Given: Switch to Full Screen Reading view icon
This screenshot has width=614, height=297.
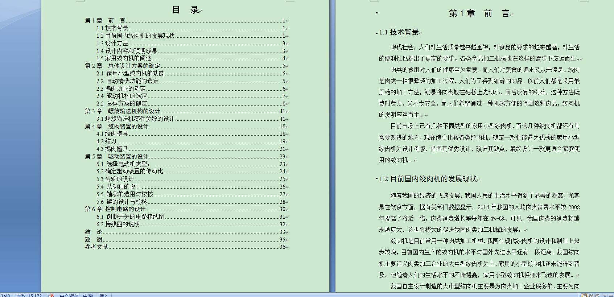Looking at the screenshot, I should 591,296.
